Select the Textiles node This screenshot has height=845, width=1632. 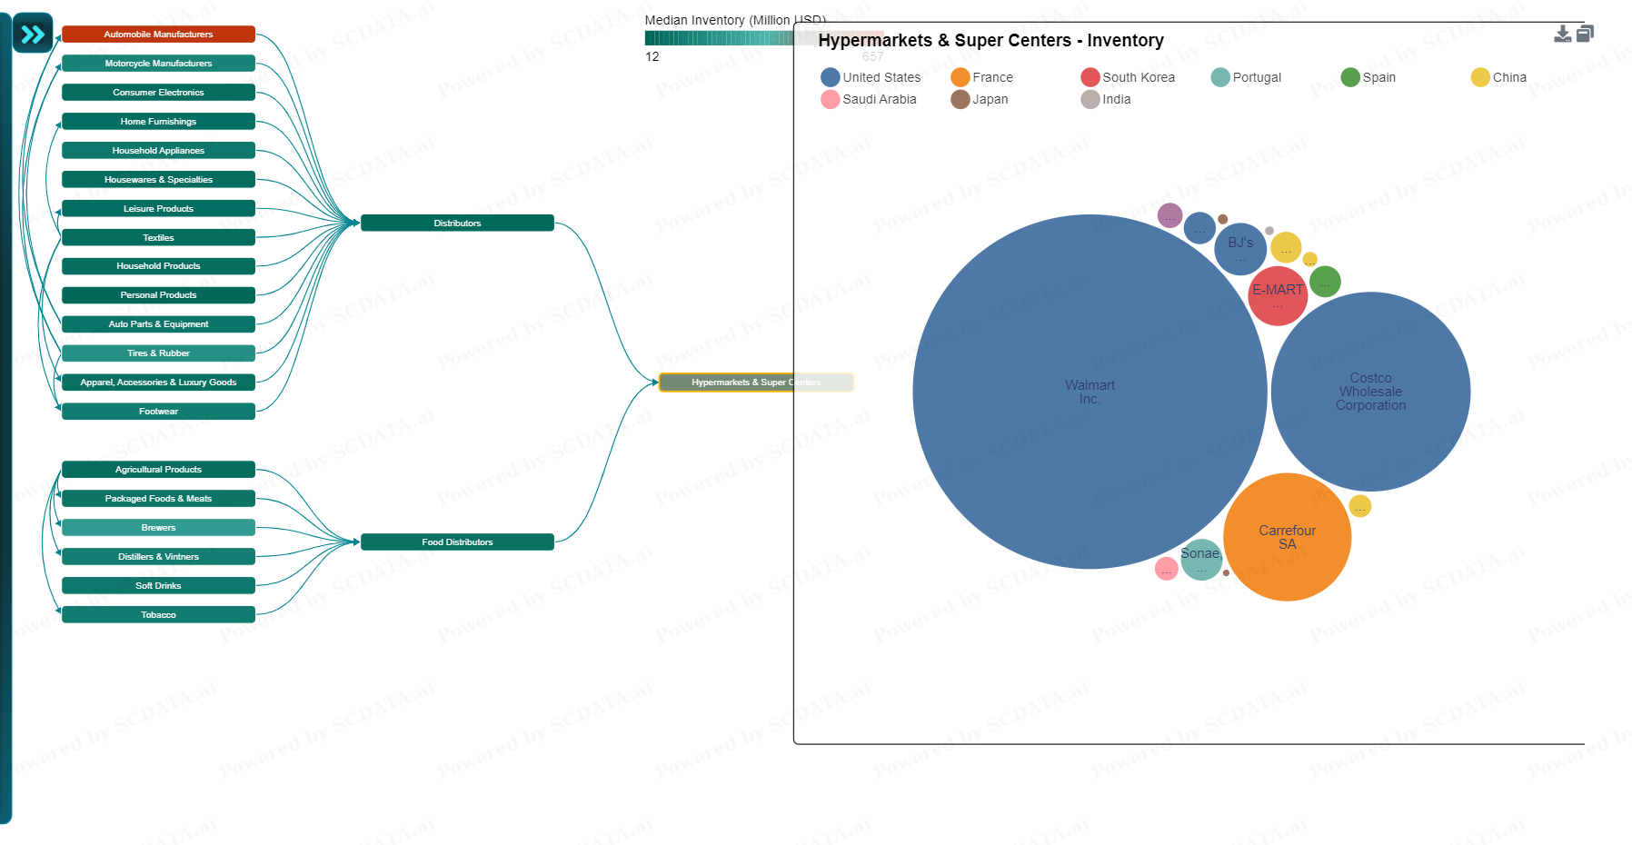point(158,238)
